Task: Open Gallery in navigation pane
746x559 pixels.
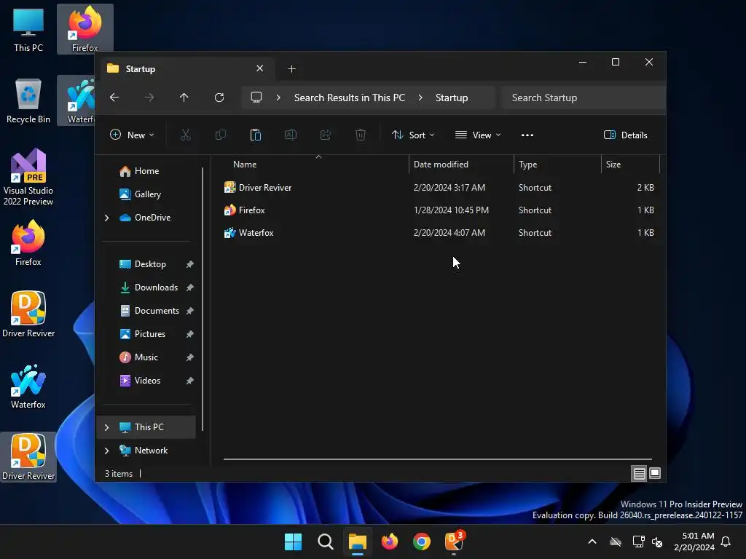Action: [147, 194]
